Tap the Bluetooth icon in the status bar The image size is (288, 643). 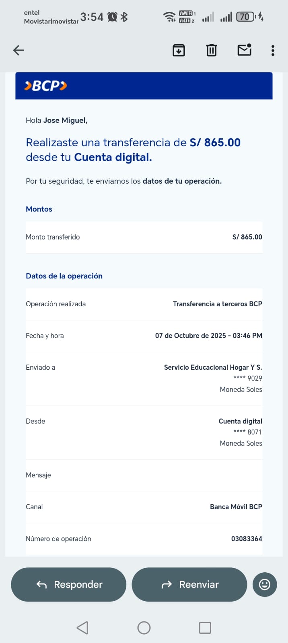pyautogui.click(x=124, y=17)
